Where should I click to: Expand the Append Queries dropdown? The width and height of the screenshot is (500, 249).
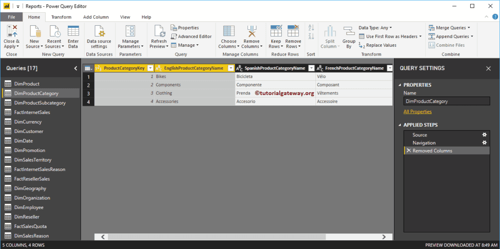click(x=472, y=36)
